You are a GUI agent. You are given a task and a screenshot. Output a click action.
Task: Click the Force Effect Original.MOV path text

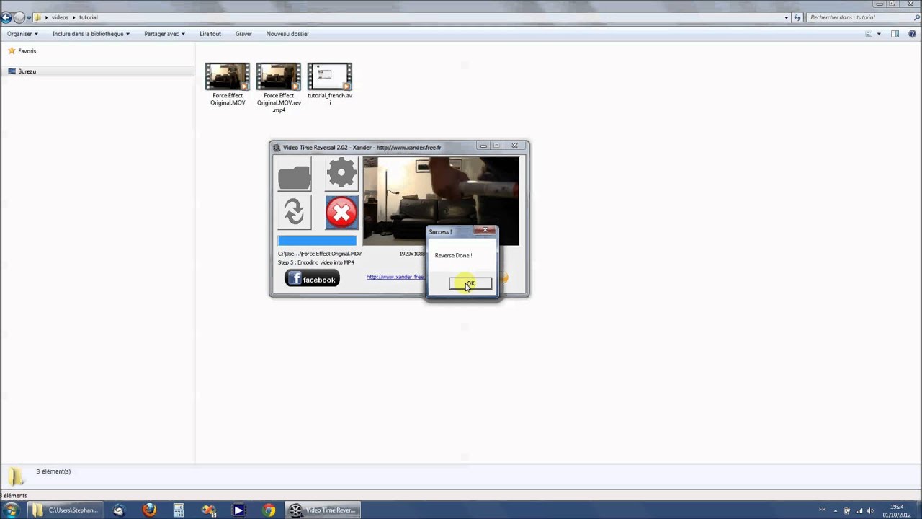coord(320,254)
